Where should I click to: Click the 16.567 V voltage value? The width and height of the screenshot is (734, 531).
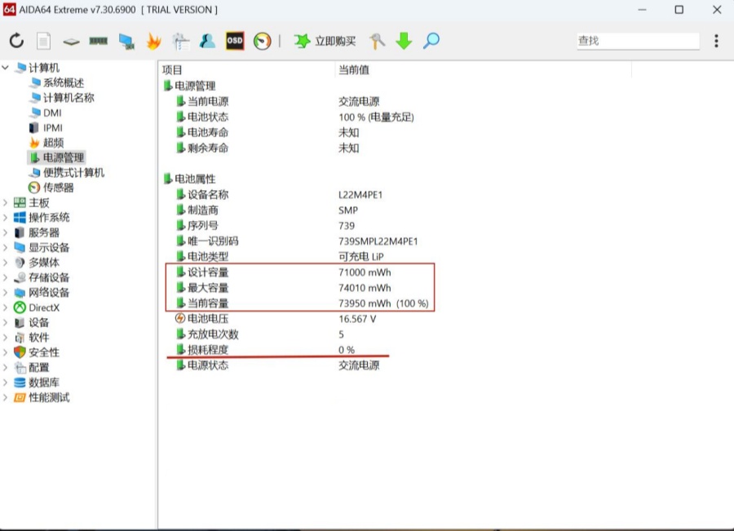click(x=357, y=319)
